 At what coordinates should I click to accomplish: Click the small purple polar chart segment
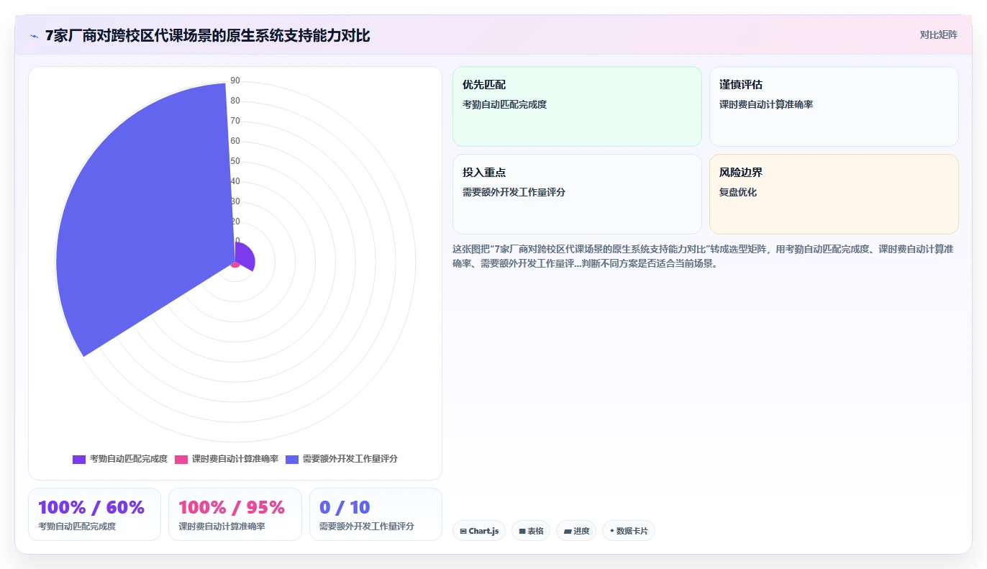tap(245, 258)
